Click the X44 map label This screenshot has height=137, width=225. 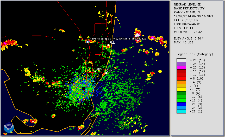pos(110,71)
